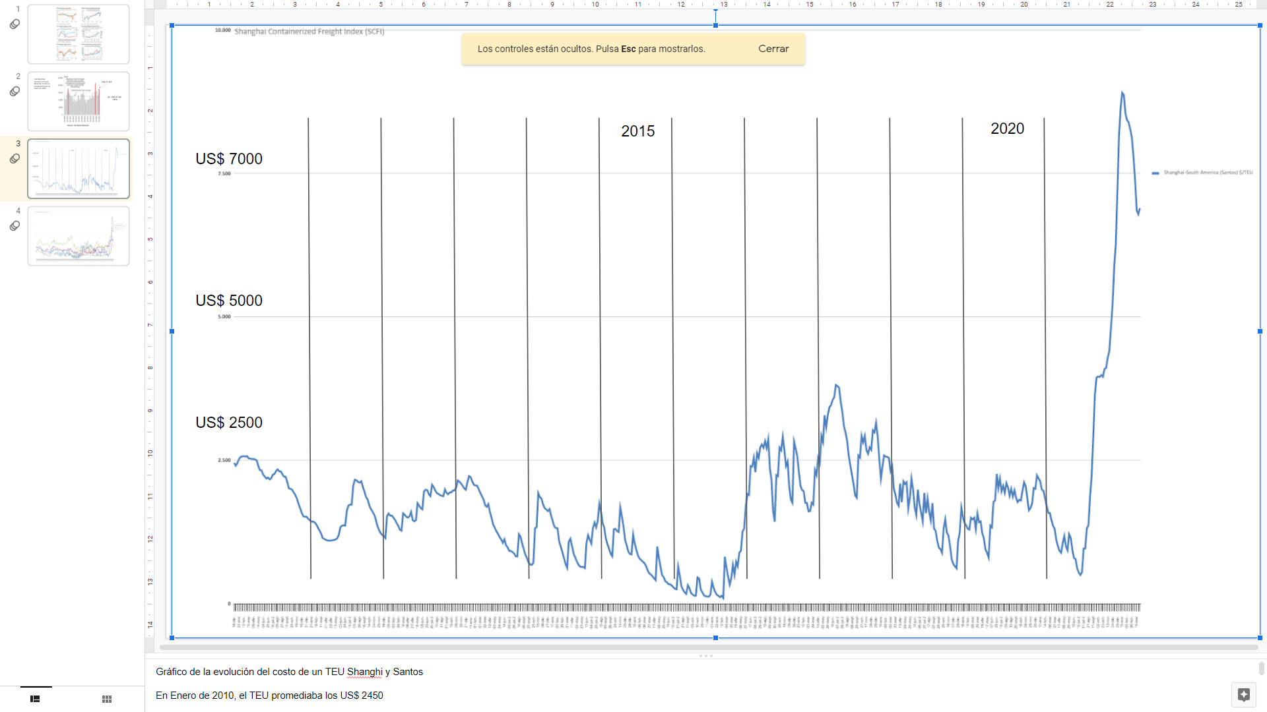Click the notes line about TEU Shanghi y Santos

pyautogui.click(x=289, y=672)
